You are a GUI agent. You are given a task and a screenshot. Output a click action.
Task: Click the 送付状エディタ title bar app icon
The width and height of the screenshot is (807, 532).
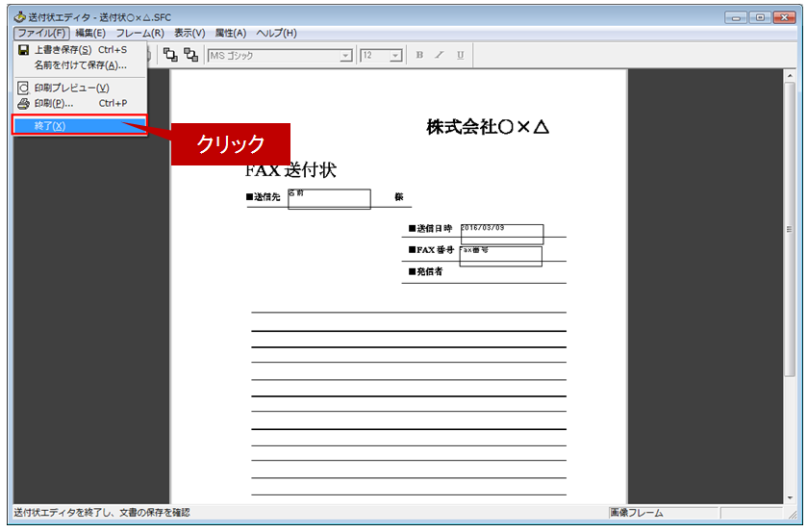pos(19,17)
